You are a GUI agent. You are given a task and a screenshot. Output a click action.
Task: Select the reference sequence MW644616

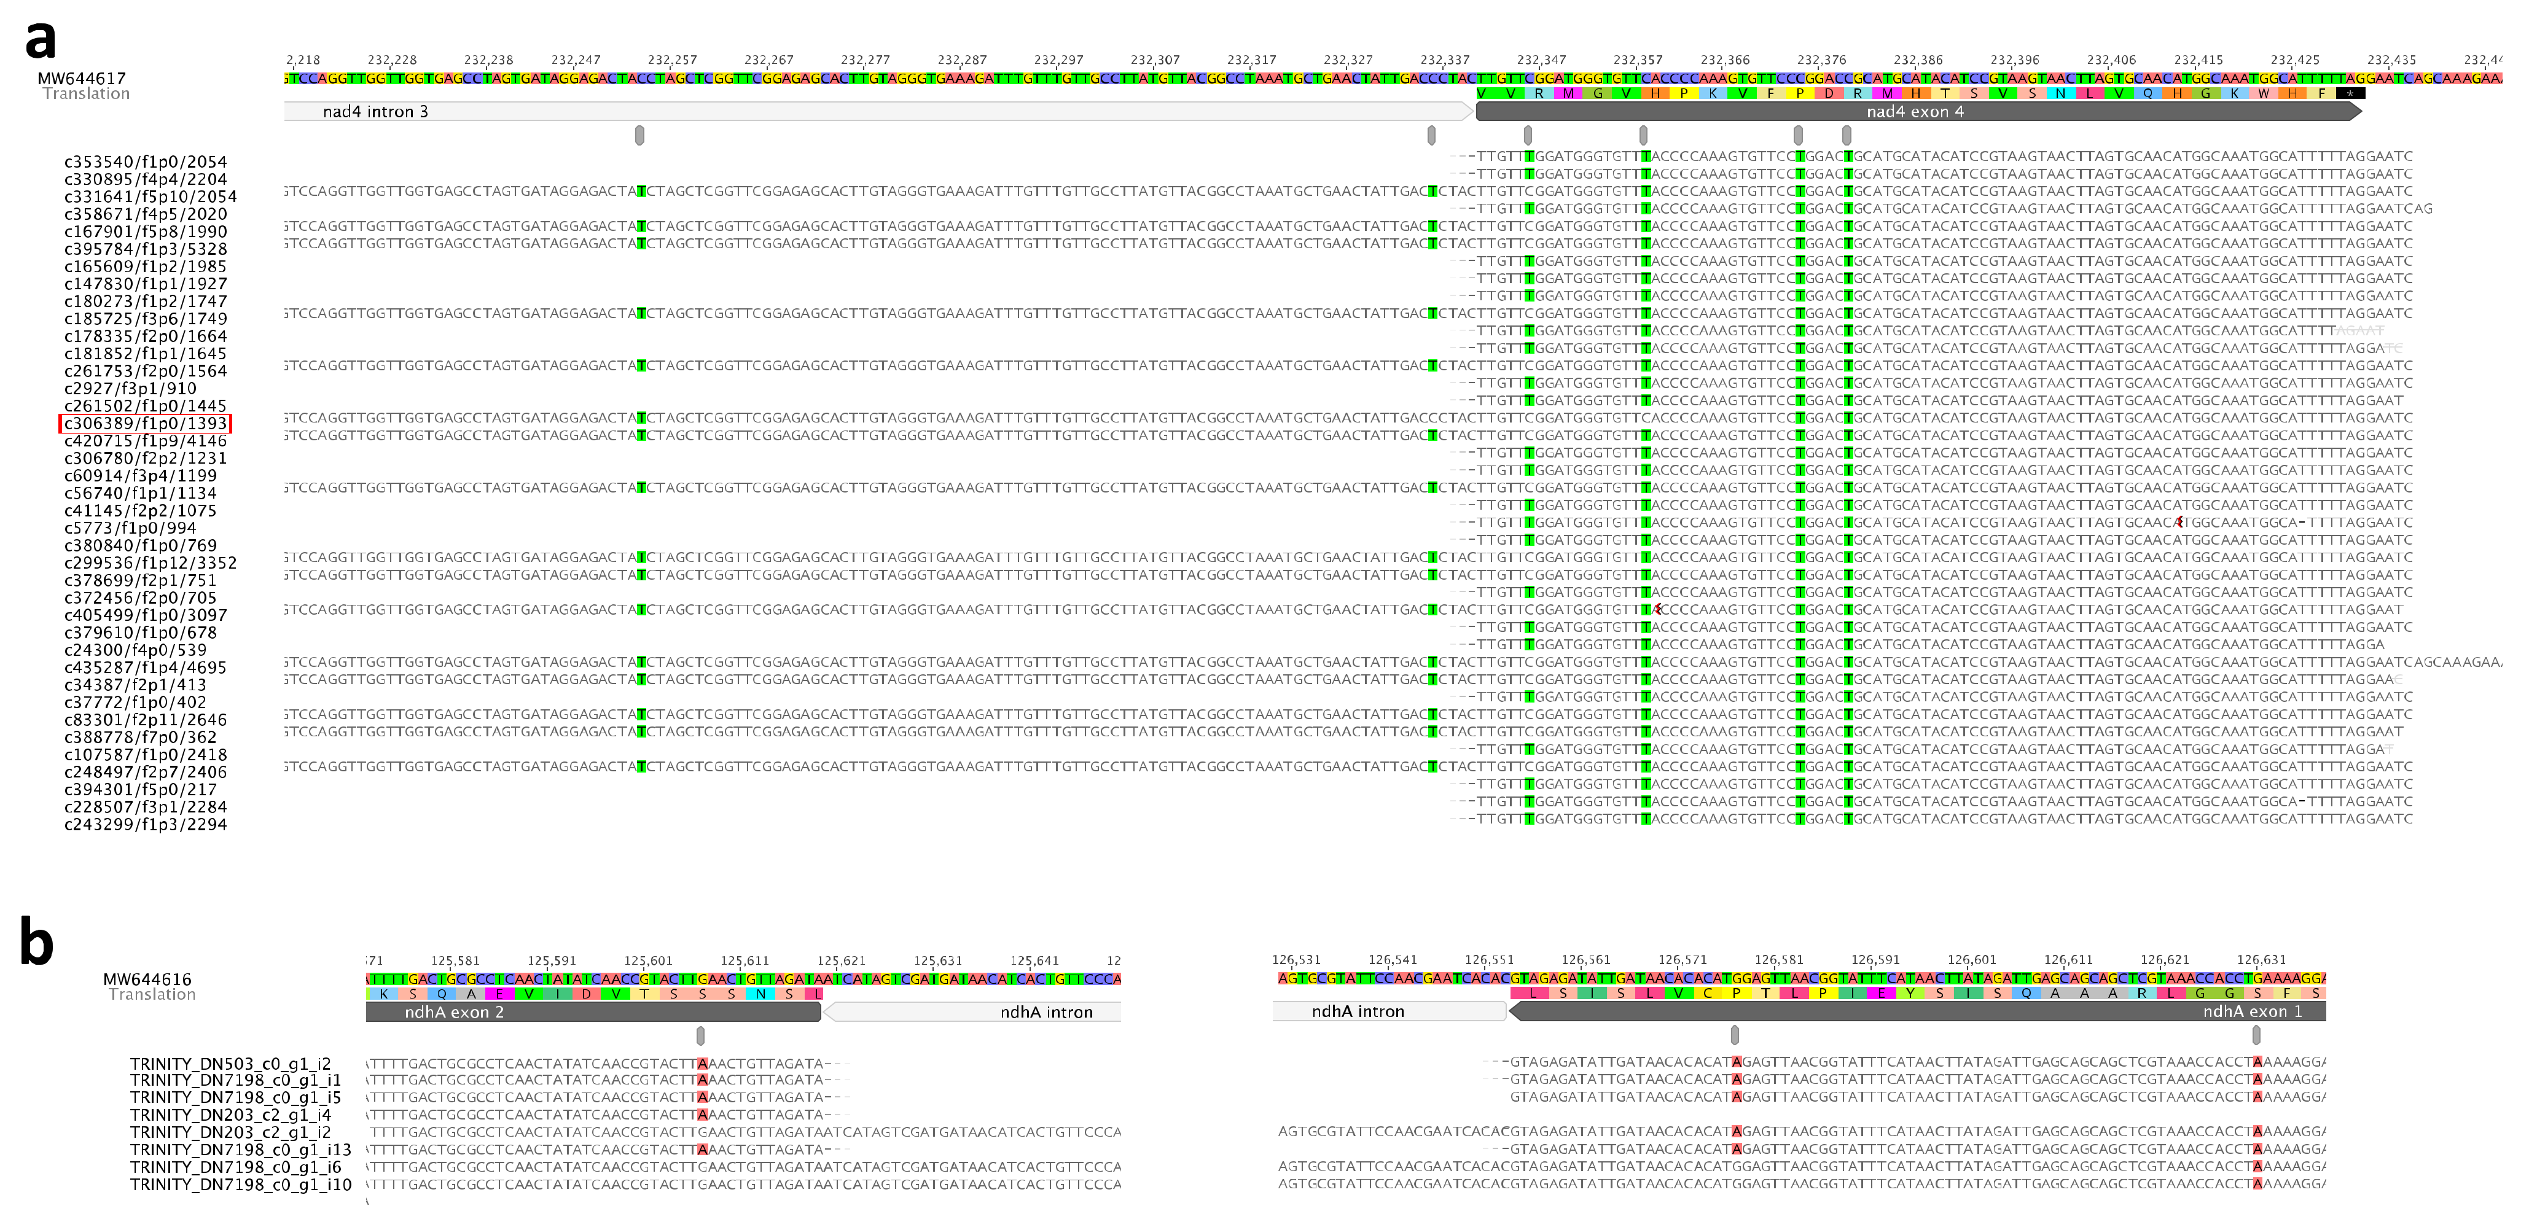pos(147,979)
